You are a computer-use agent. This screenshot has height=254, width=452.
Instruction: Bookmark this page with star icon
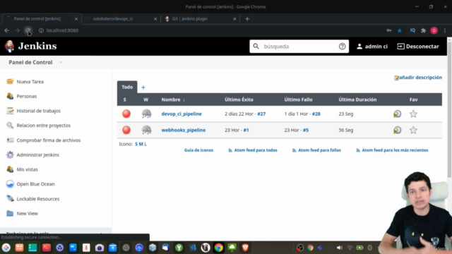coord(400,30)
